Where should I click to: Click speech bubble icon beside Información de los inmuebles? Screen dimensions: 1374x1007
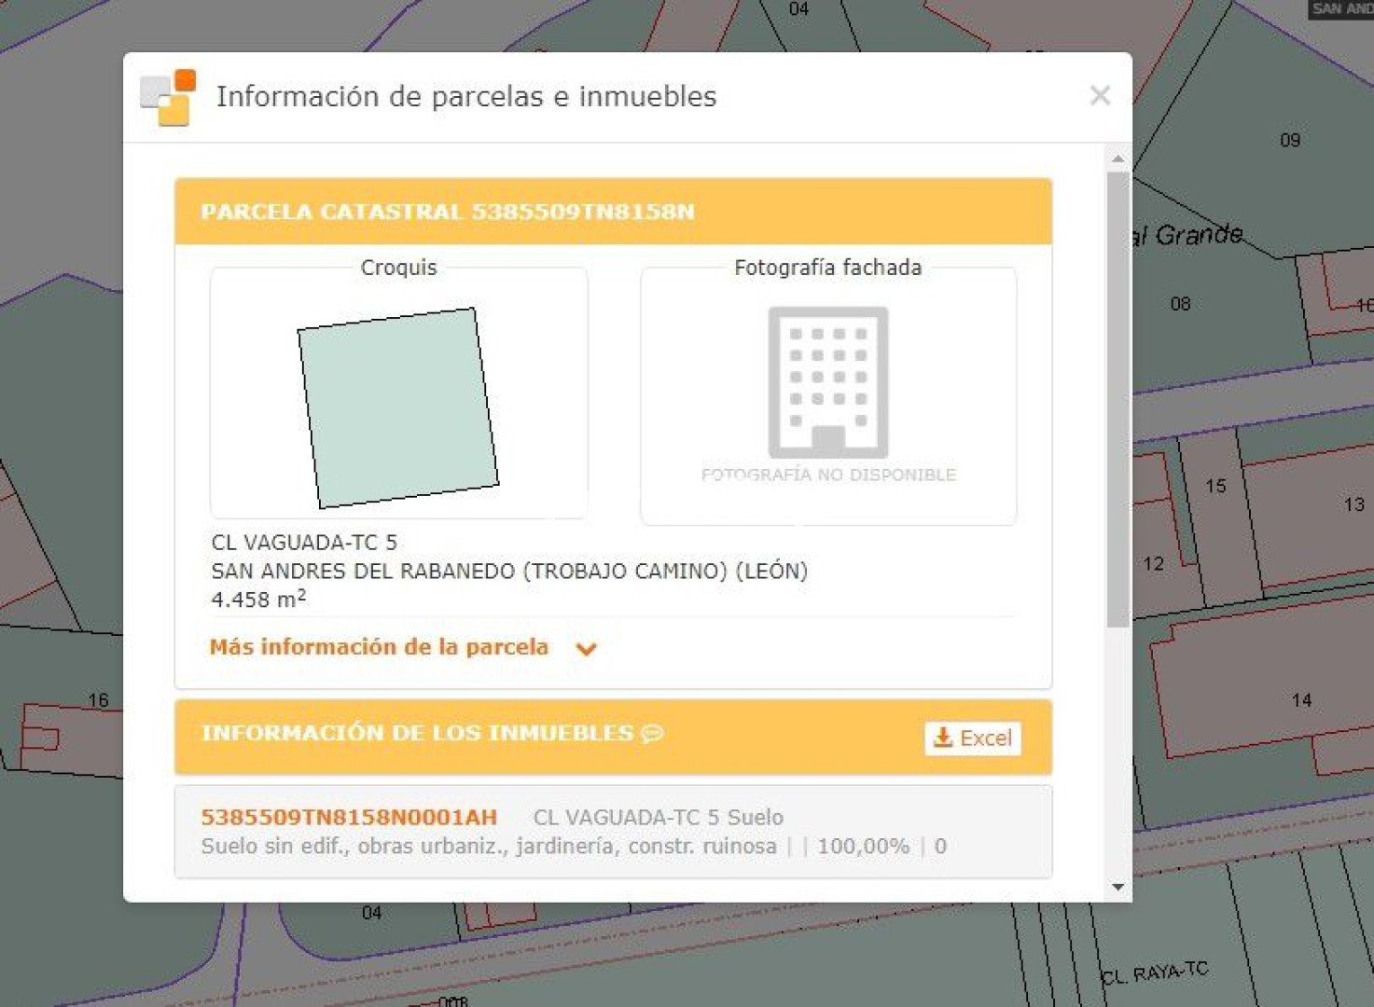click(653, 734)
